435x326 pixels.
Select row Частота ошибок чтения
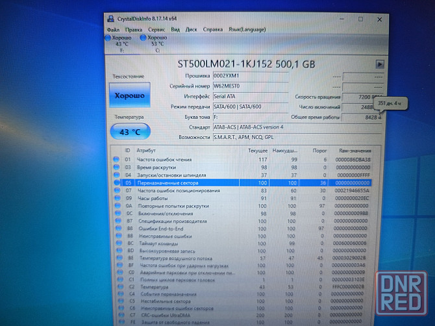pyautogui.click(x=242, y=160)
